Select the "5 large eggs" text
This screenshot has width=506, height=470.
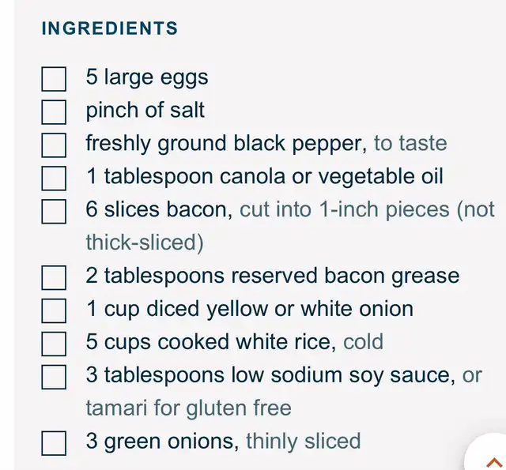point(147,77)
